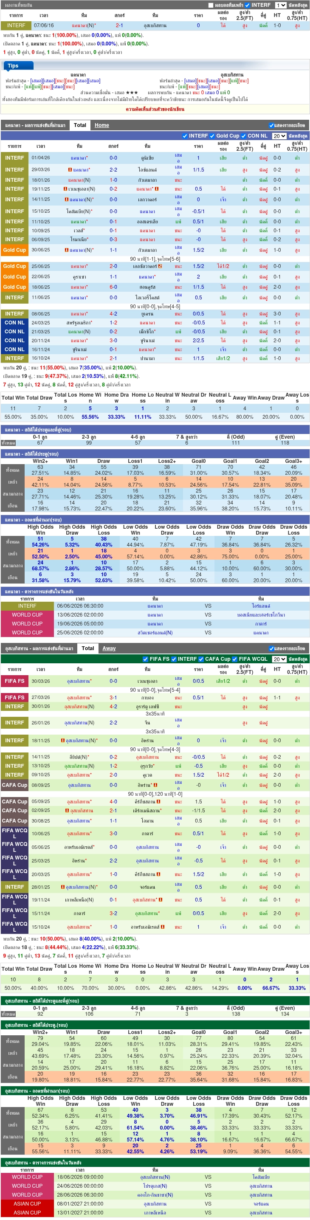Uncheck แสดงรายละเอียด in the แคนาดา results section

[271, 126]
